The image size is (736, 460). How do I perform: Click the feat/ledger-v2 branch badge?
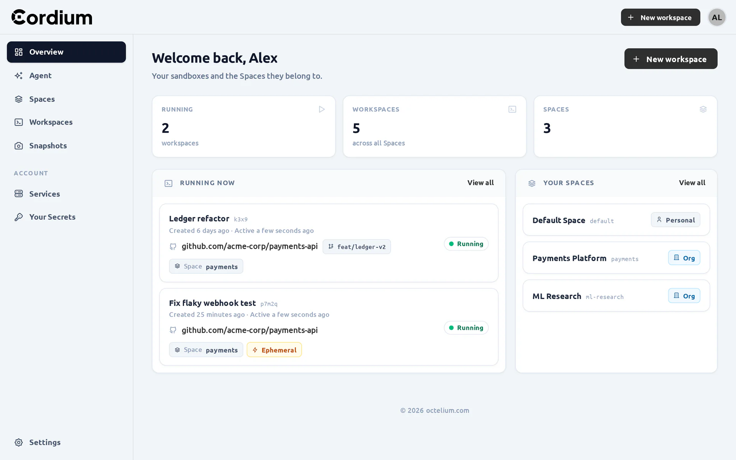click(x=356, y=247)
